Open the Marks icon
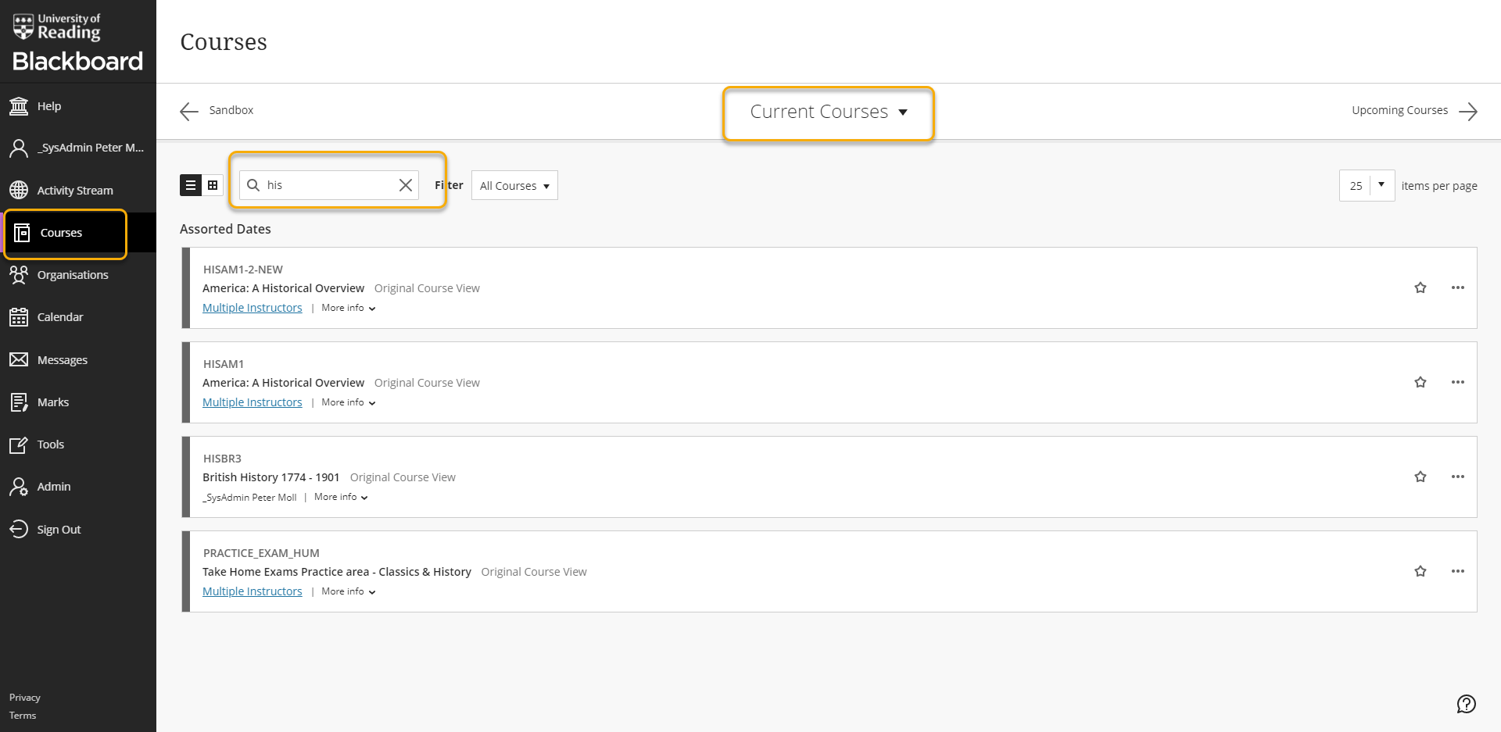Image resolution: width=1501 pixels, height=732 pixels. click(x=19, y=402)
